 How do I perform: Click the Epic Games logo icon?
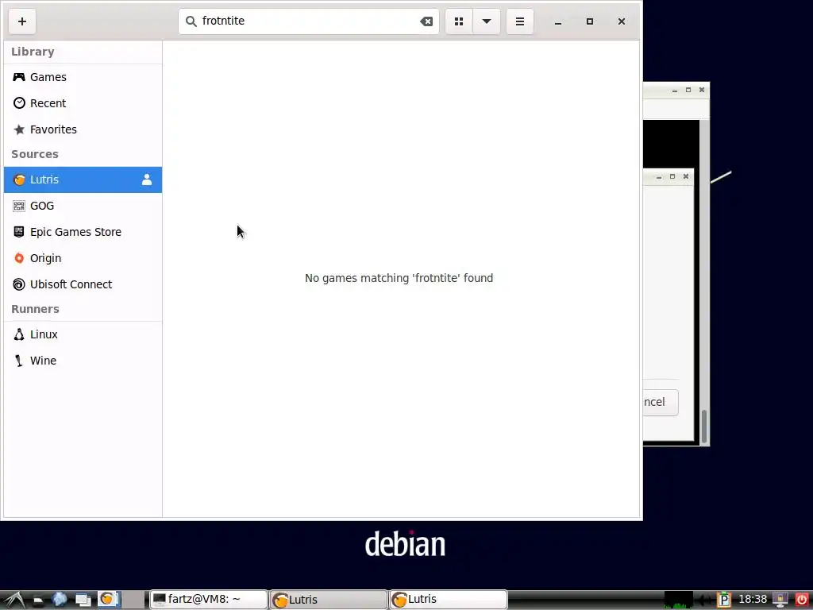coord(19,232)
